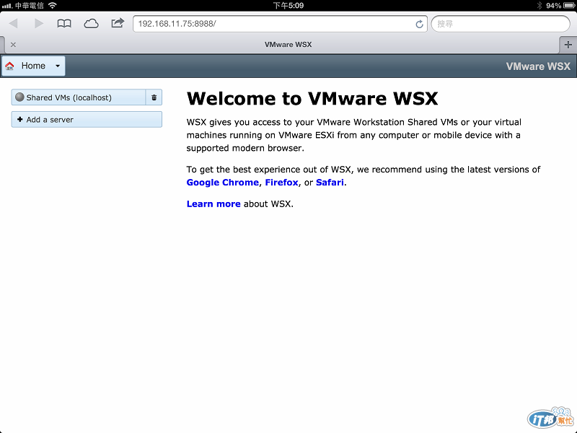Tap the Safari search field
The width and height of the screenshot is (577, 433).
(501, 24)
